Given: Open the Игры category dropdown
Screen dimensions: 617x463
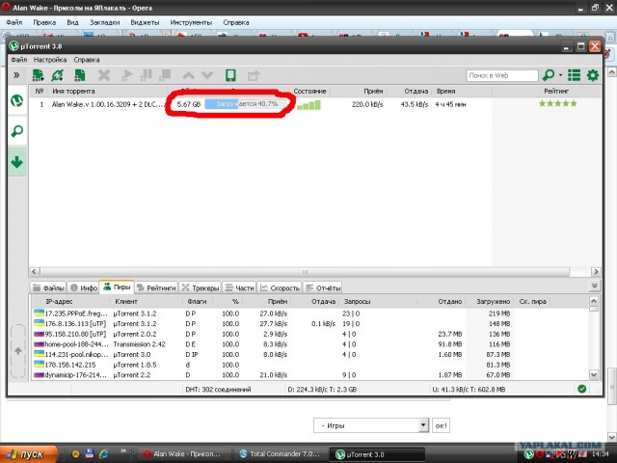Looking at the screenshot, I should coord(371,425).
